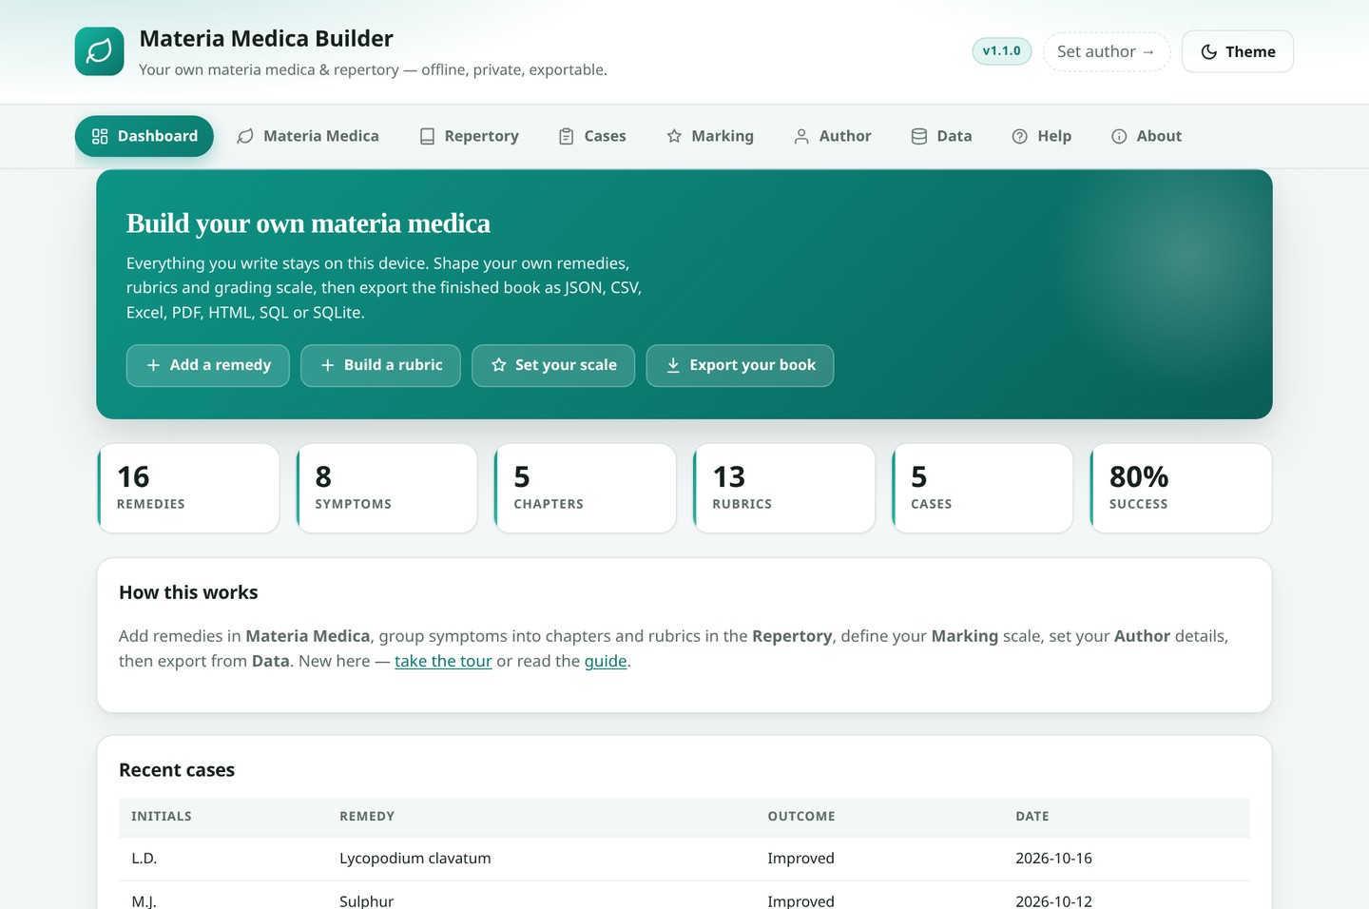Open the Marking tab

tap(710, 136)
